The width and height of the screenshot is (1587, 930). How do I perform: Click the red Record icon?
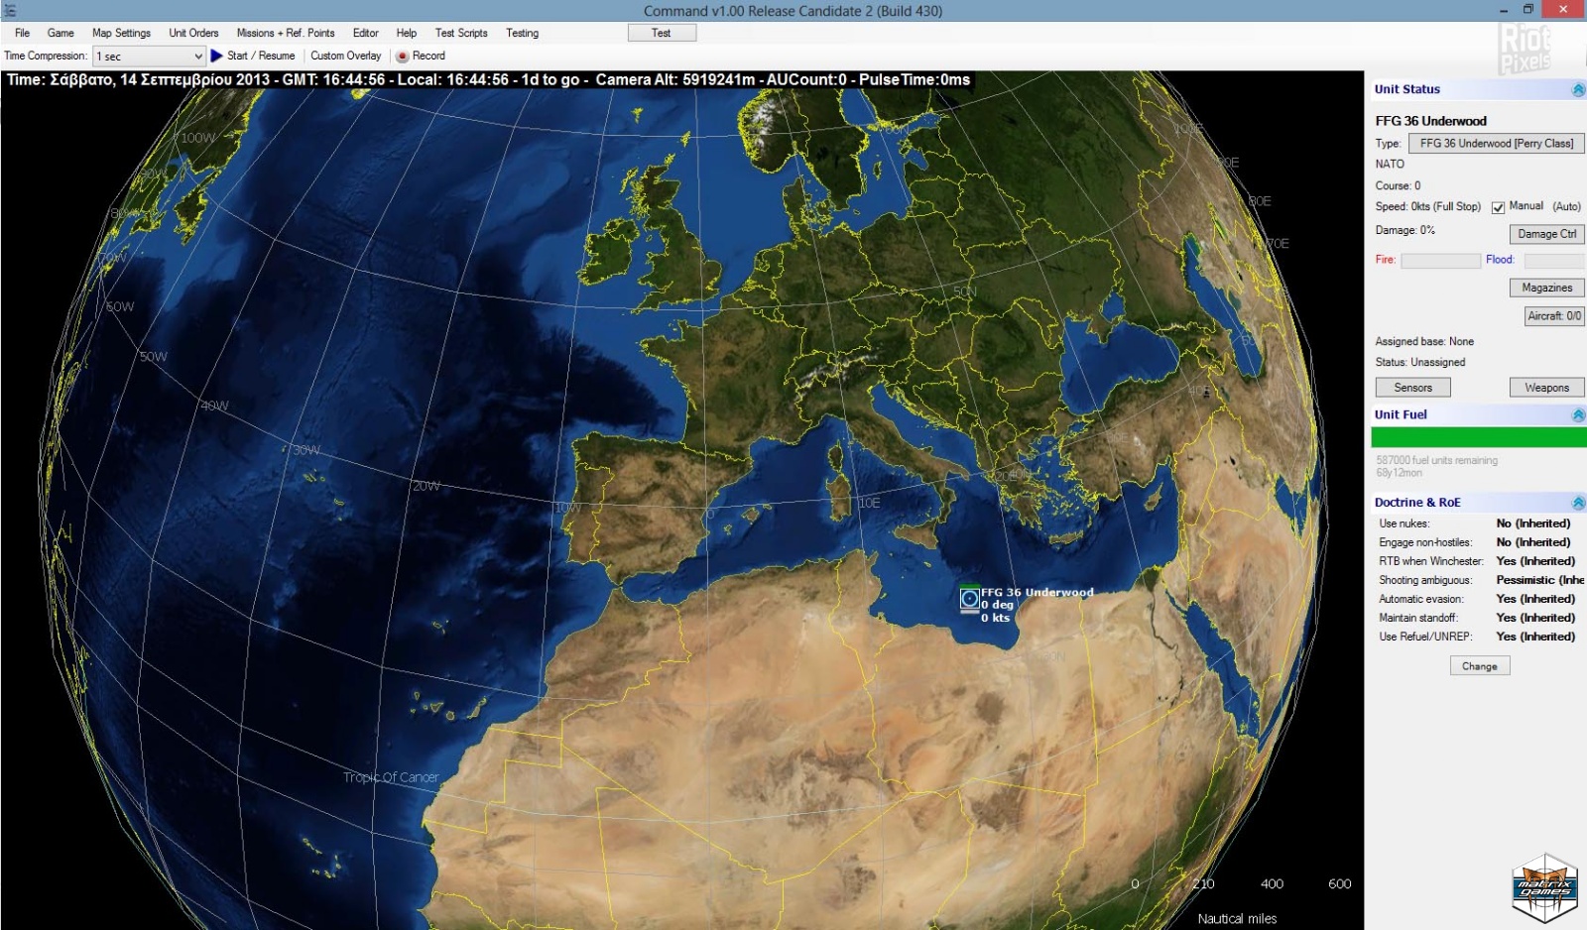point(403,57)
